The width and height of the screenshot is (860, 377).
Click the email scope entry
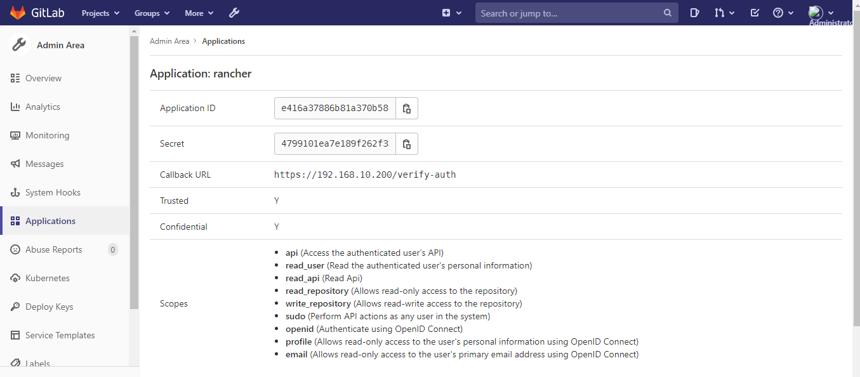click(462, 354)
